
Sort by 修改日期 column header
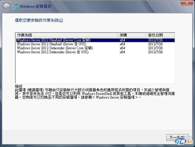[x=160, y=35]
